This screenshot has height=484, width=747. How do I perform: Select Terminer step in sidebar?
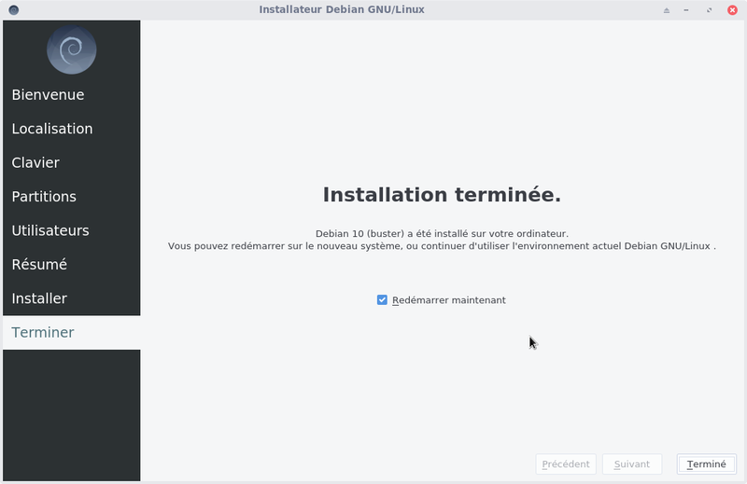tap(72, 332)
